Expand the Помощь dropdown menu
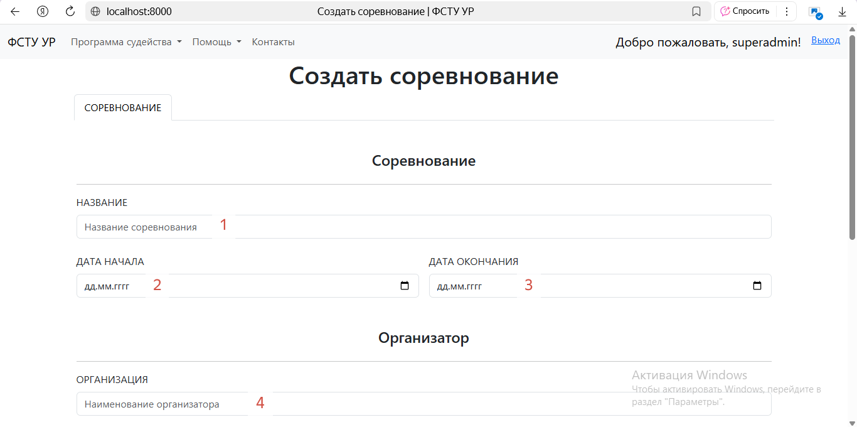The image size is (857, 427). pyautogui.click(x=216, y=42)
